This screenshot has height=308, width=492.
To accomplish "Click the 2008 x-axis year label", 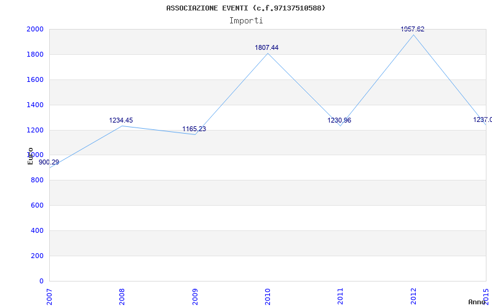I will click(122, 295).
